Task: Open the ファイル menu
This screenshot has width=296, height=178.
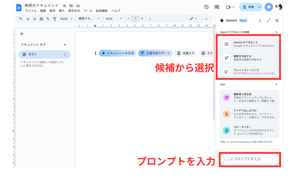Action: 31,11
